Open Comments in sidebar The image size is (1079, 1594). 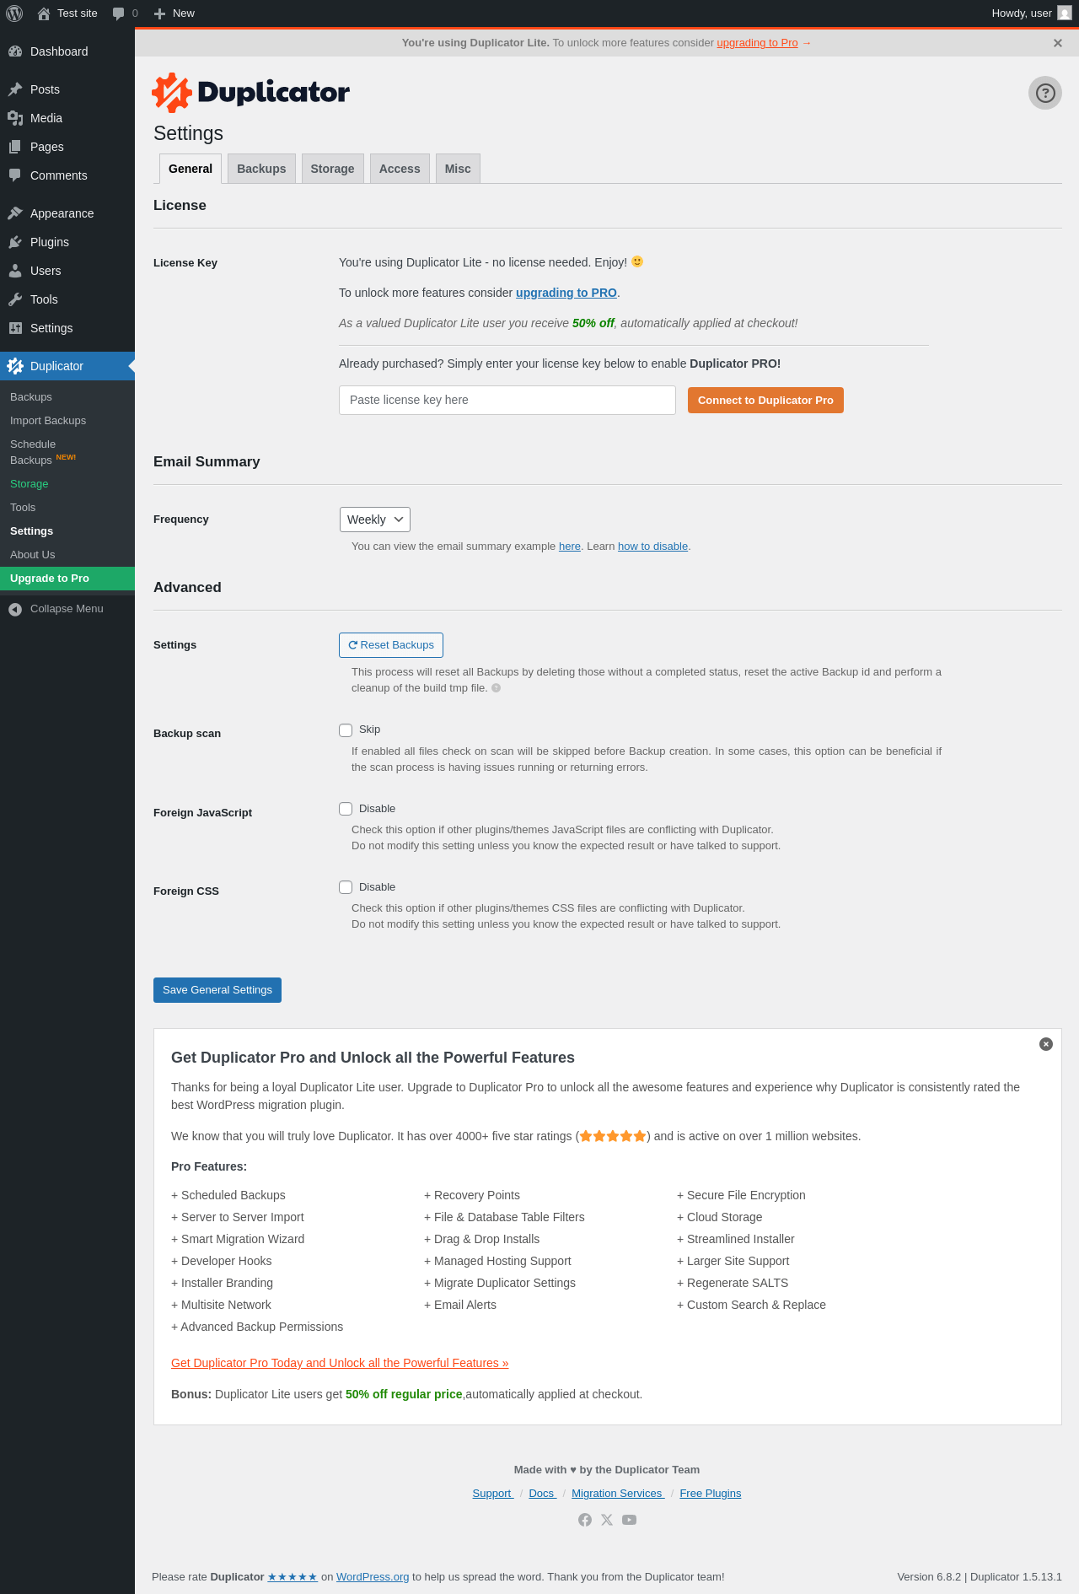point(67,175)
